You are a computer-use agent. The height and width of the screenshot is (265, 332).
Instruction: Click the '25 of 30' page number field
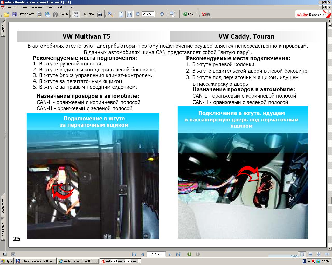pos(156,254)
